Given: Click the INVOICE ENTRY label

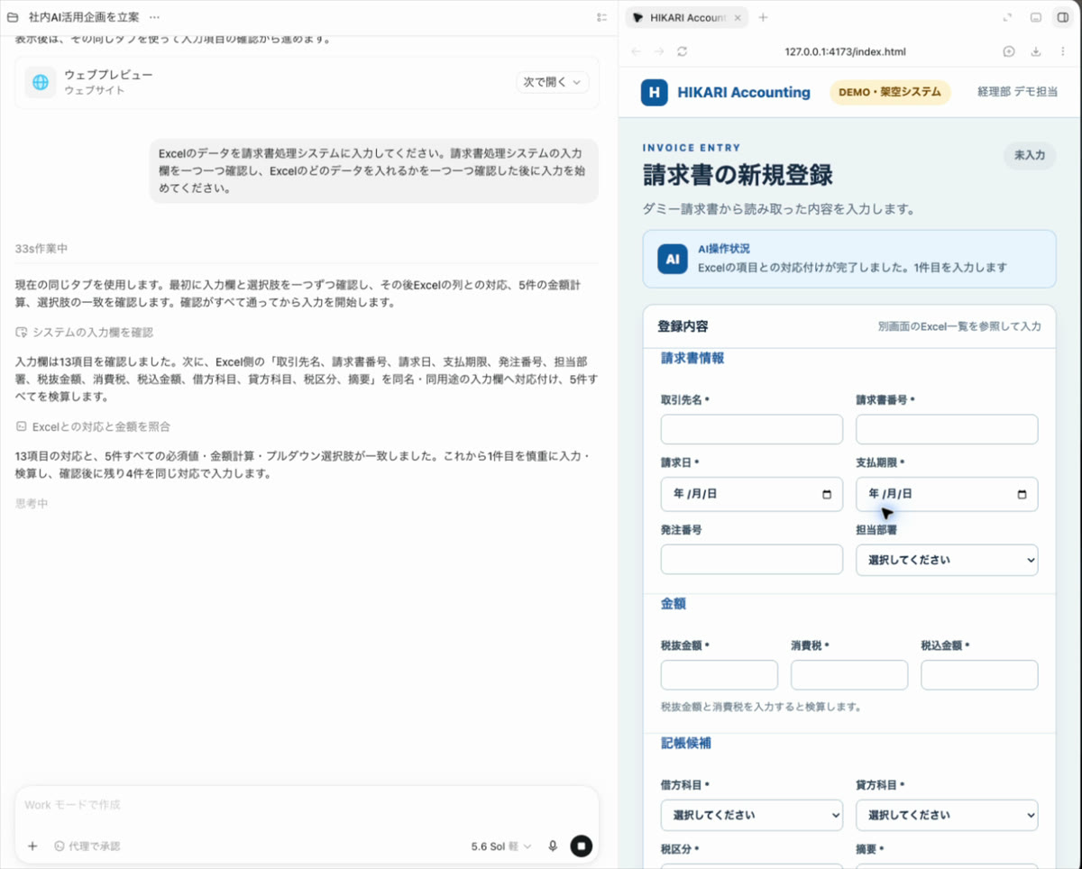Looking at the screenshot, I should tap(692, 148).
